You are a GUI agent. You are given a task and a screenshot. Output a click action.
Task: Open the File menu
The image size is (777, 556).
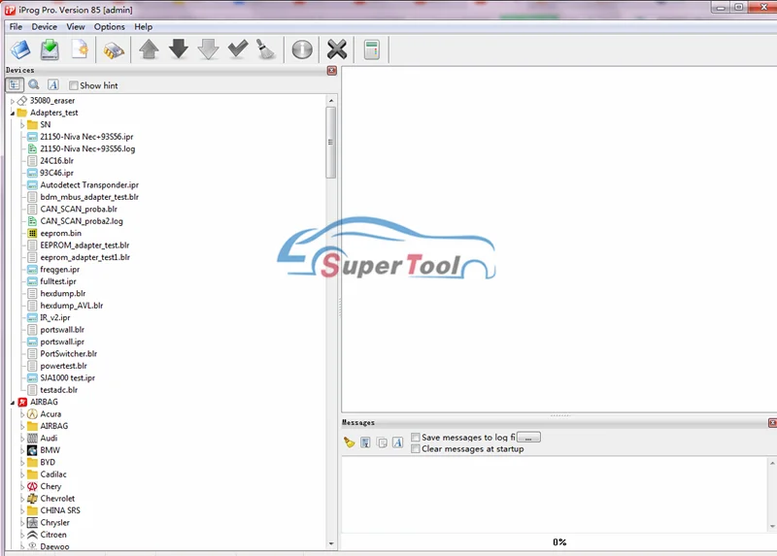(16, 27)
